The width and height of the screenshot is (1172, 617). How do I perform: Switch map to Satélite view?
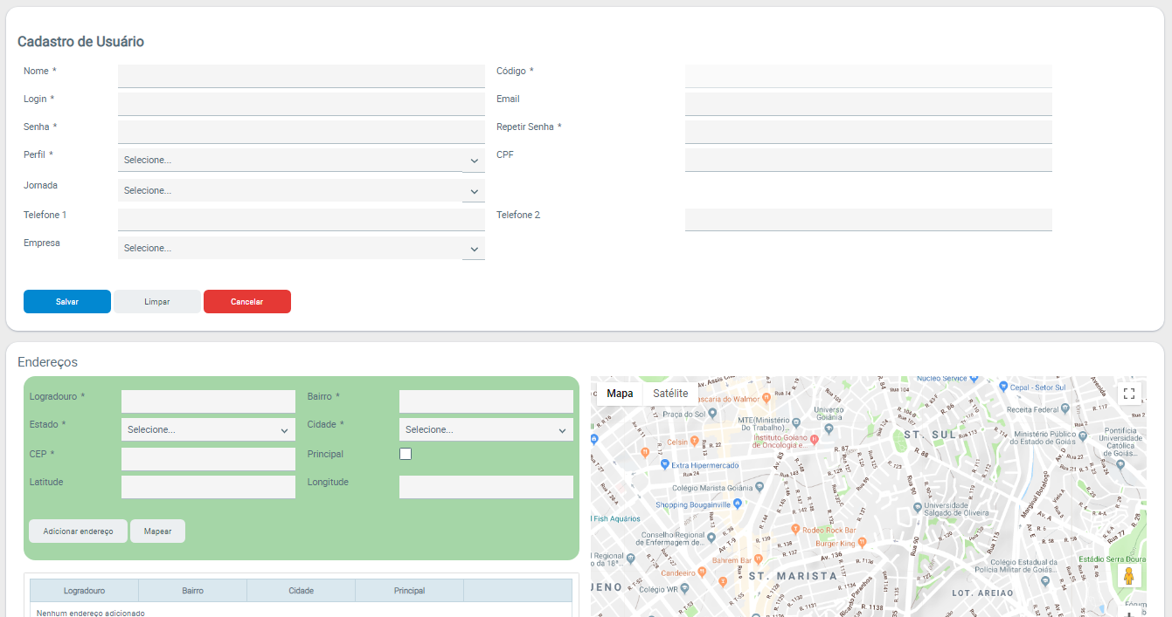(670, 394)
